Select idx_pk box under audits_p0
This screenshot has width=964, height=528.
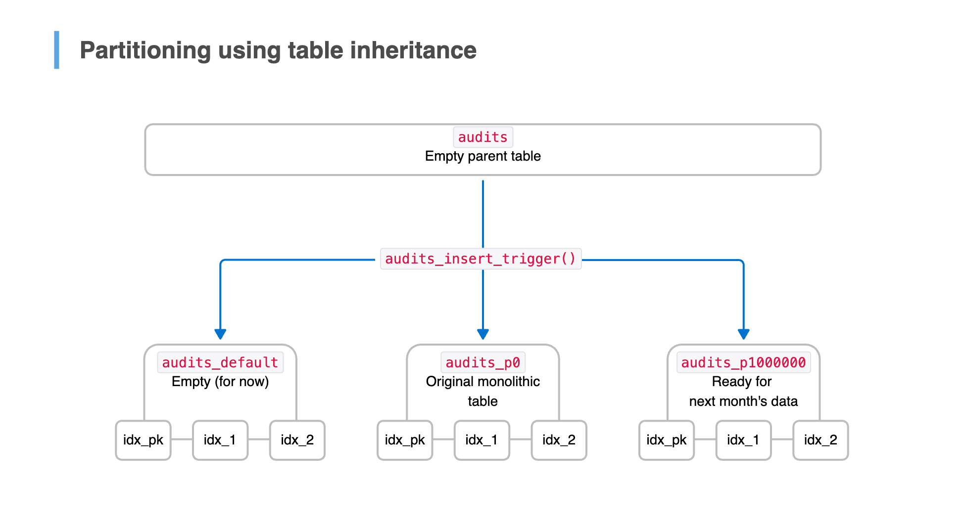coord(405,440)
